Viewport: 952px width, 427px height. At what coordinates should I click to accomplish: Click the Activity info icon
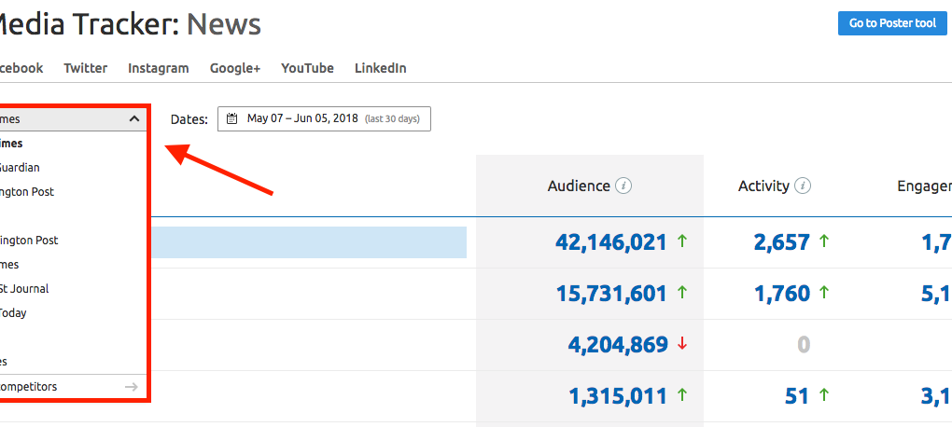coord(804,186)
